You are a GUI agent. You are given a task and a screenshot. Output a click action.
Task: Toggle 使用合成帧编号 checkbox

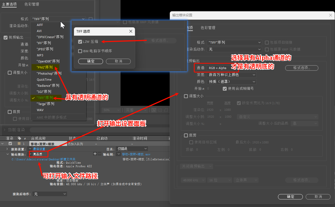[225, 89]
